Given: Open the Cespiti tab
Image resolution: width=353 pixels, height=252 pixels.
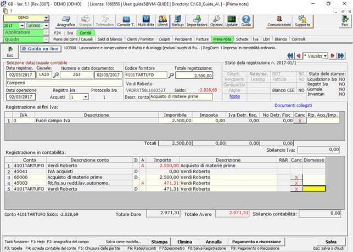Looking at the screenshot, I should click(x=164, y=39).
